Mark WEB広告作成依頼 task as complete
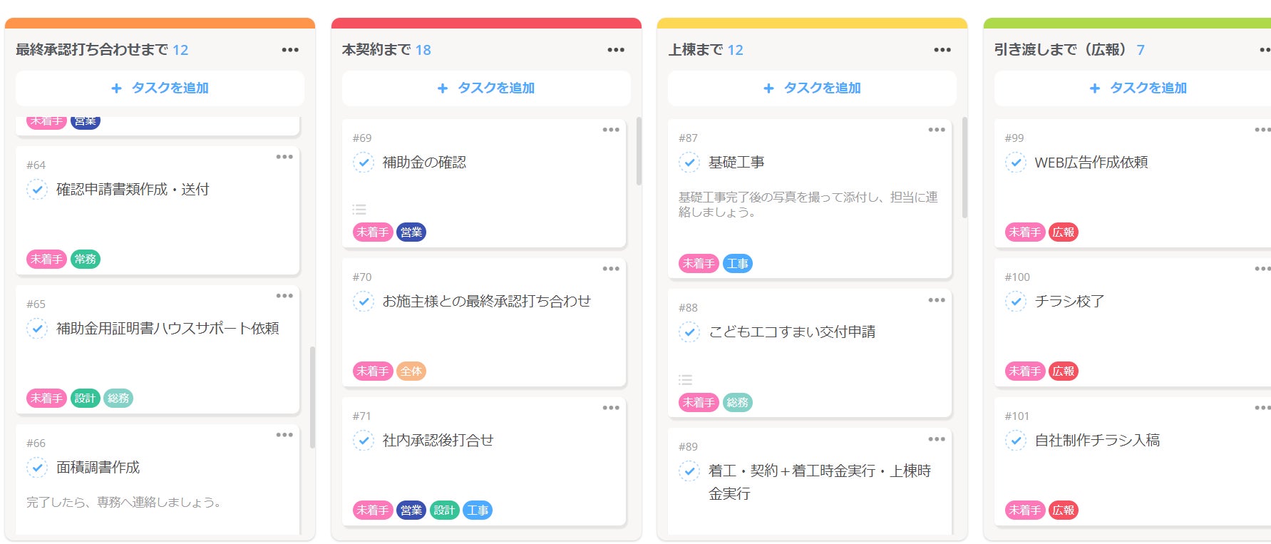 [x=1016, y=163]
